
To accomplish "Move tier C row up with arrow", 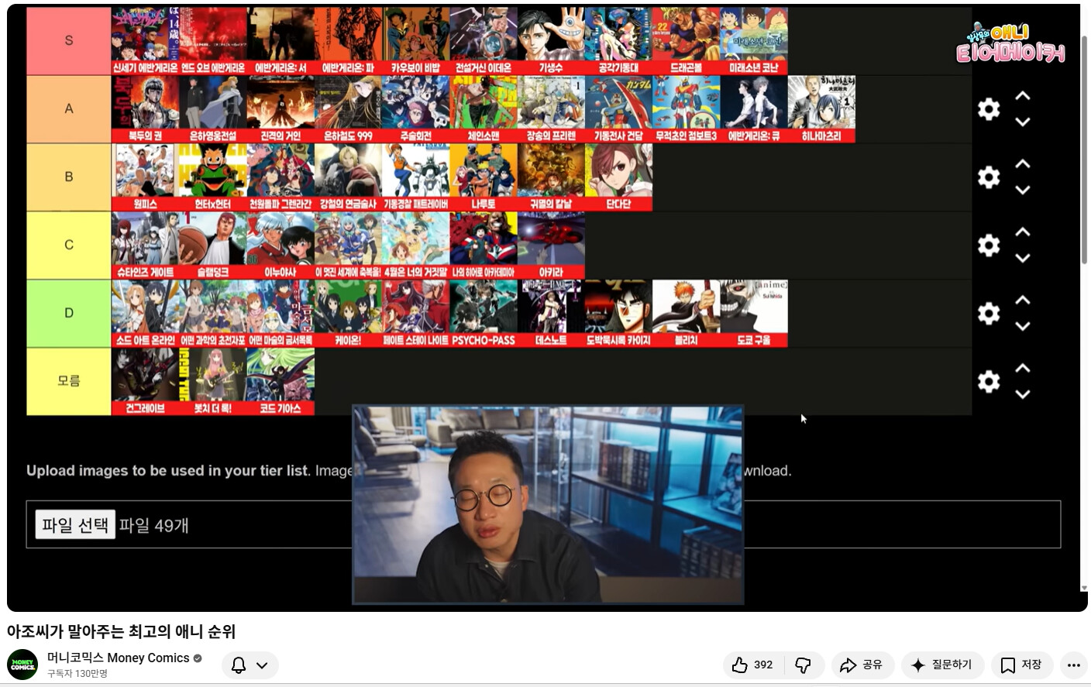I will pyautogui.click(x=1023, y=232).
